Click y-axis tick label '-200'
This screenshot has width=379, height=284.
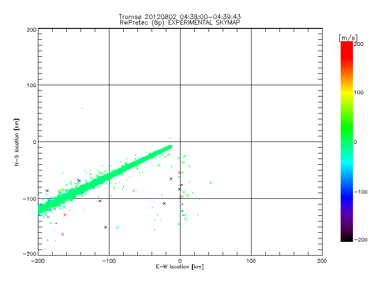29,254
